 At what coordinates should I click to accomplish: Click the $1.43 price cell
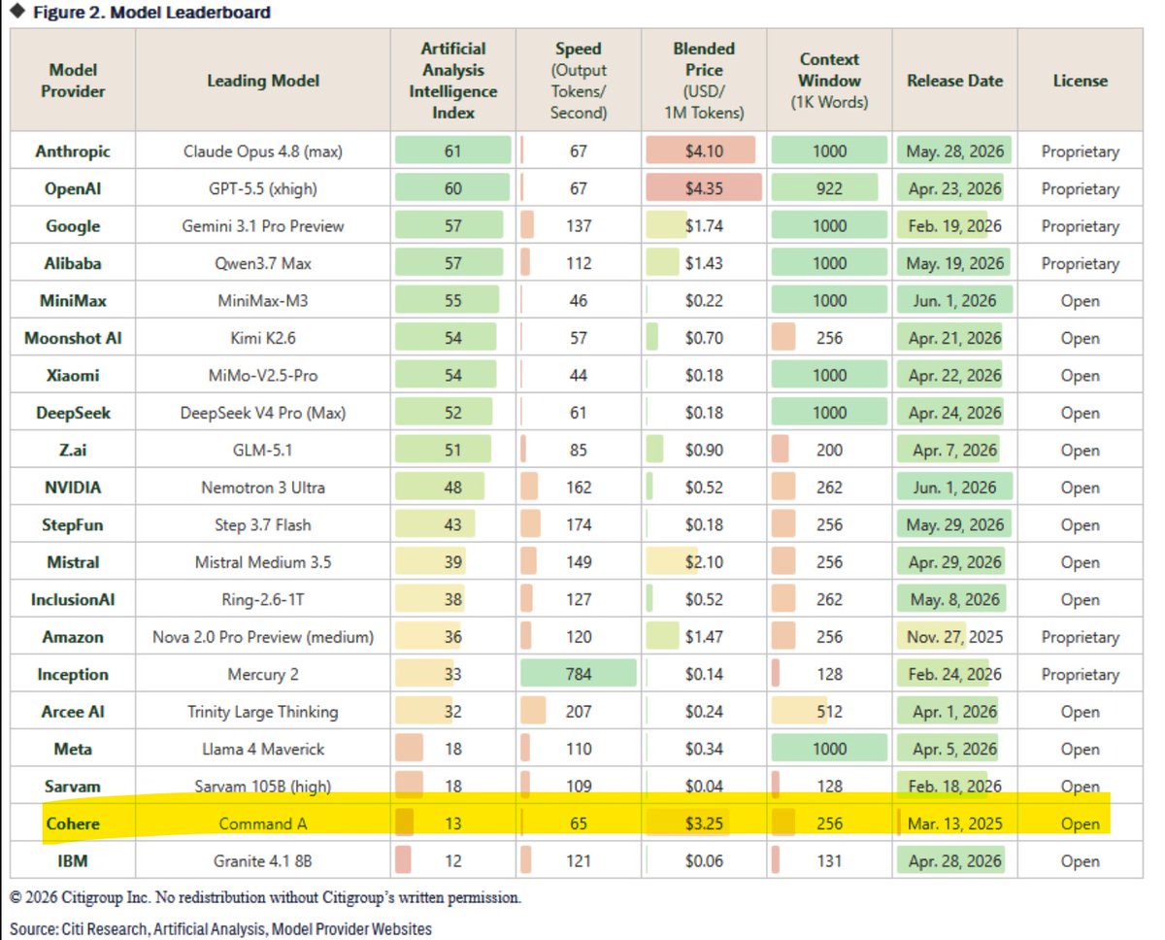(x=704, y=263)
